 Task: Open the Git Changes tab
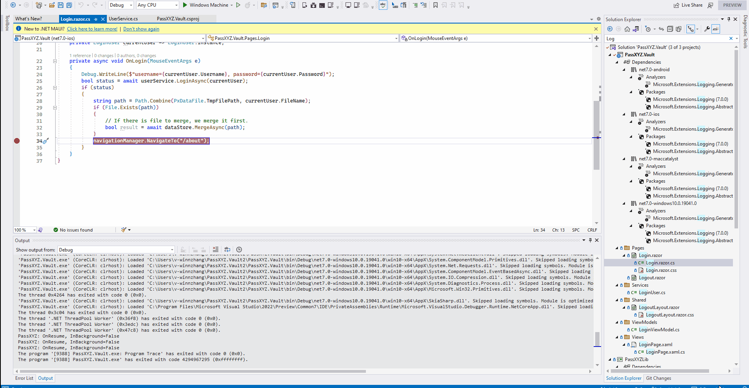click(658, 378)
